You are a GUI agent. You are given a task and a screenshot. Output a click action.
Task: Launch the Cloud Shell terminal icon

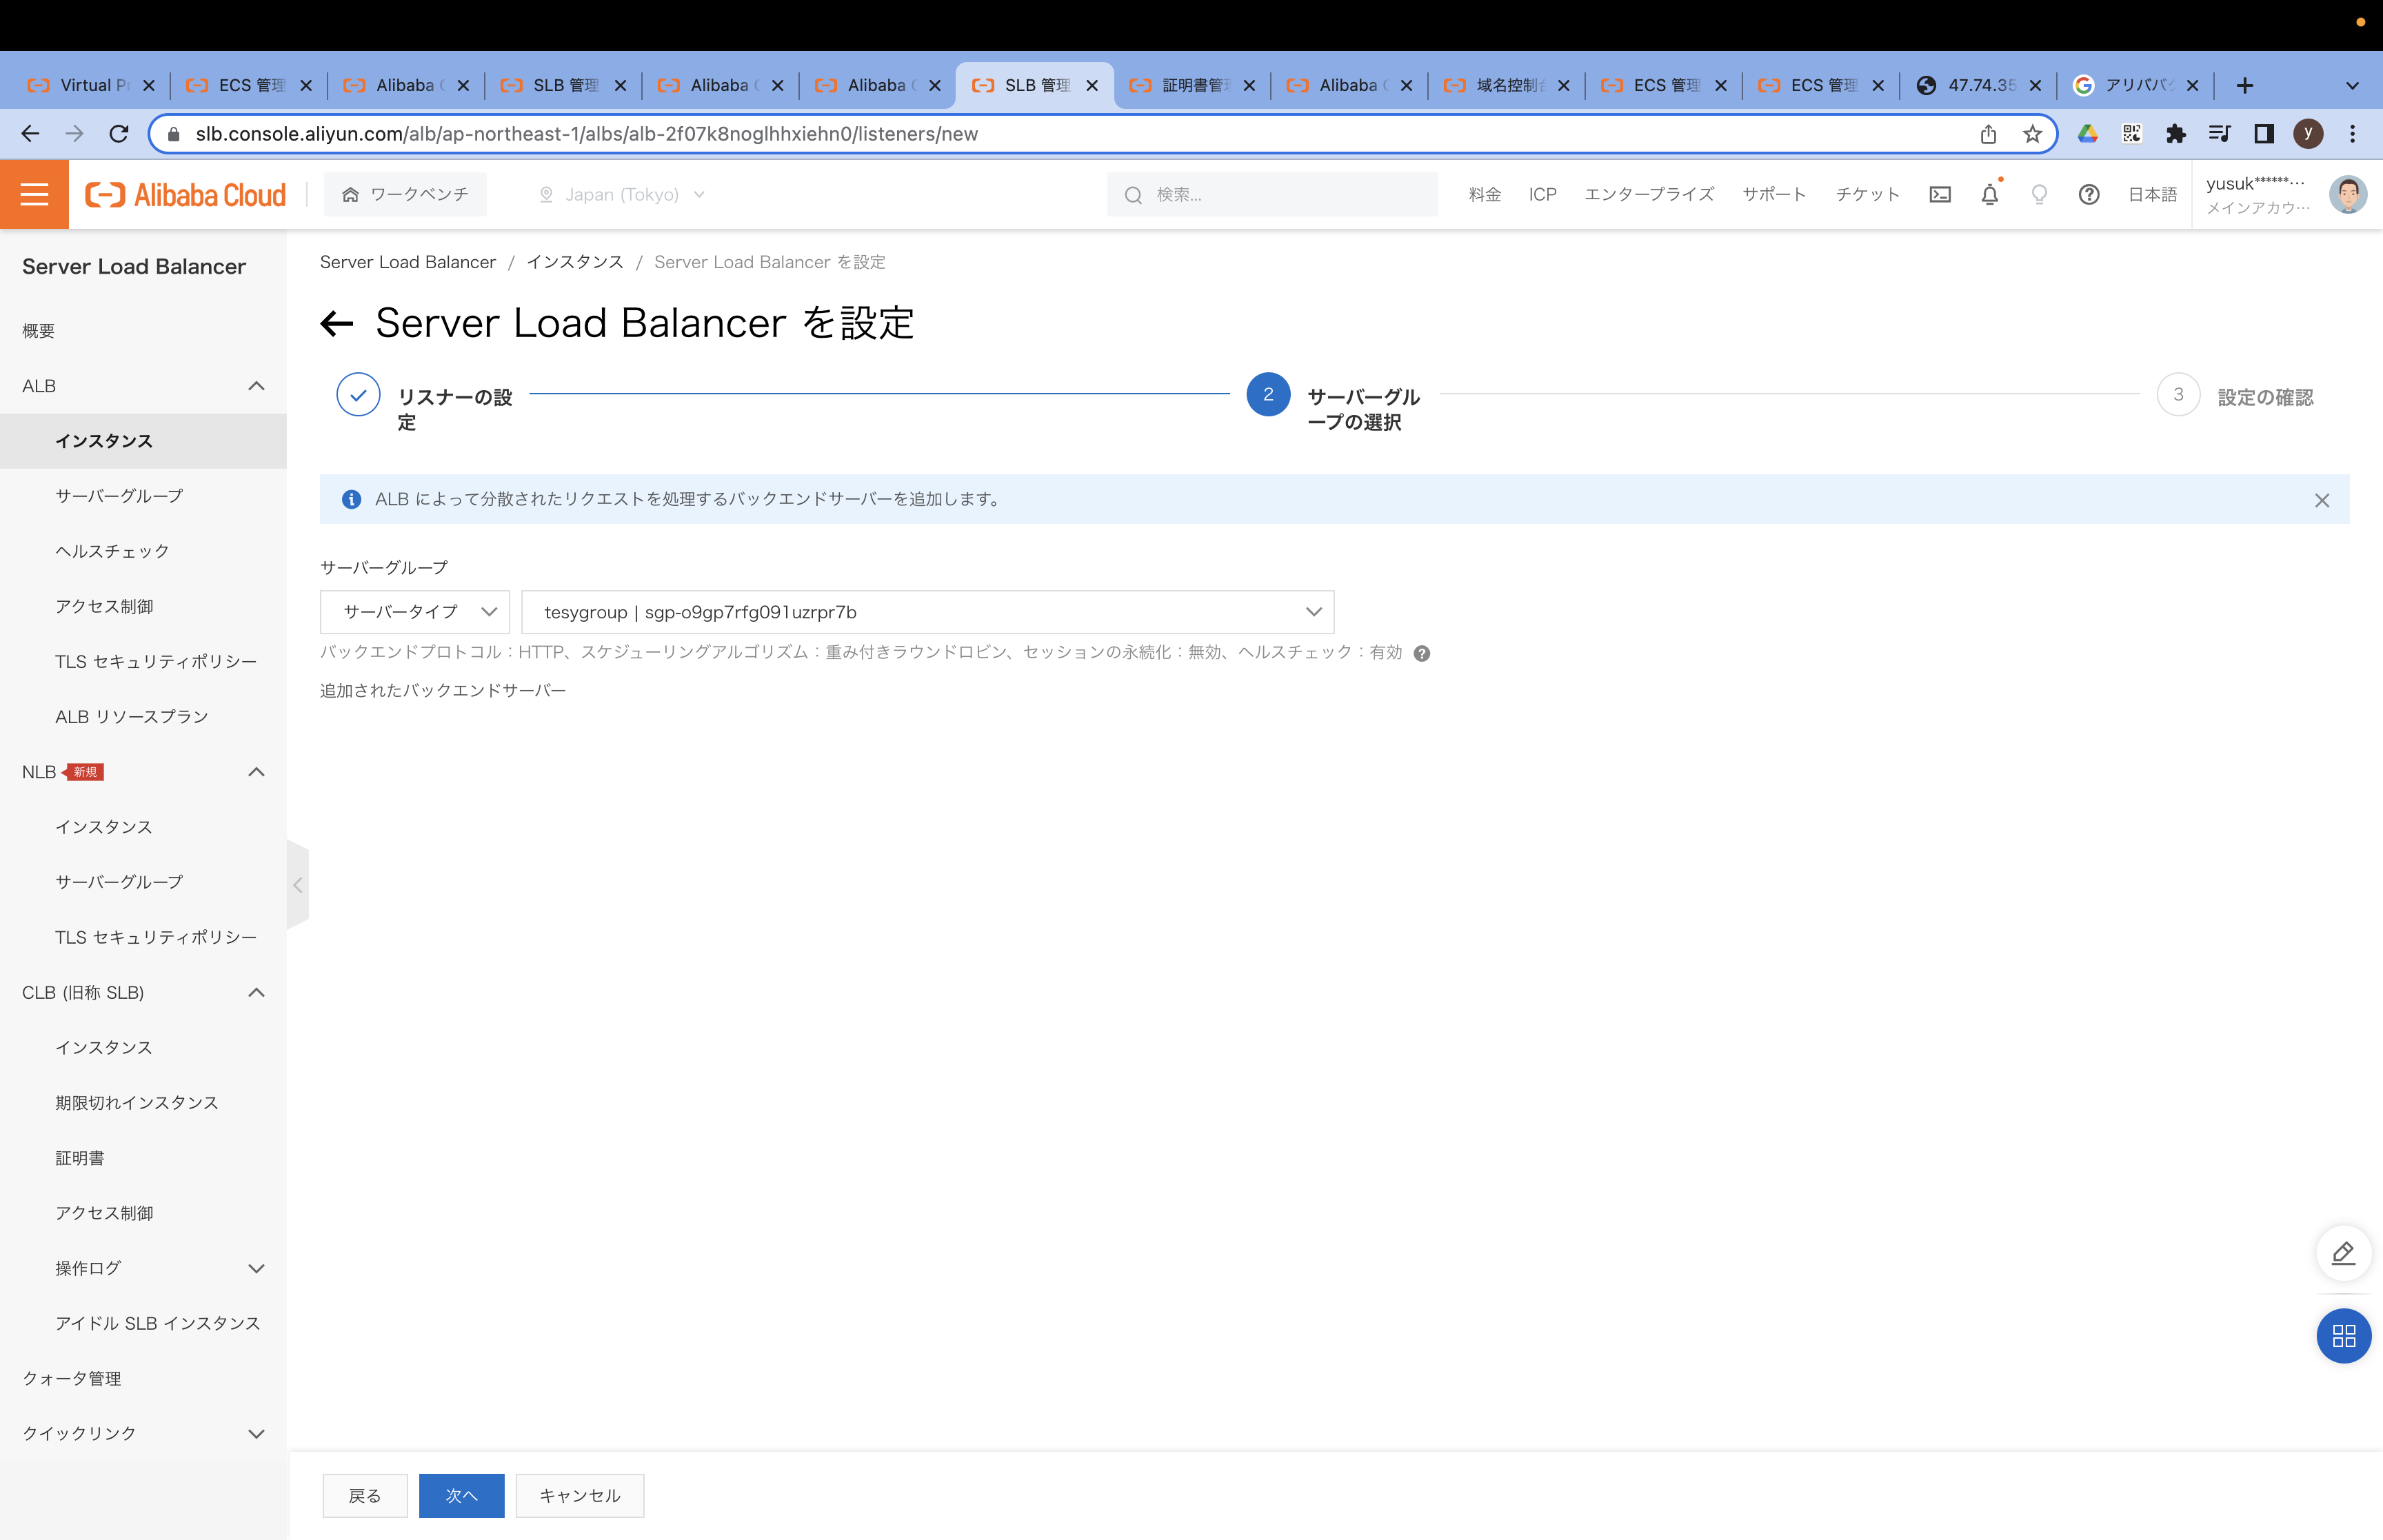click(x=1940, y=194)
